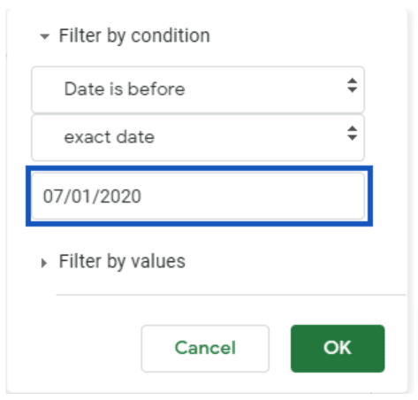The height and width of the screenshot is (400, 418).
Task: Dismiss the filter dialog with Cancel
Action: pos(205,349)
